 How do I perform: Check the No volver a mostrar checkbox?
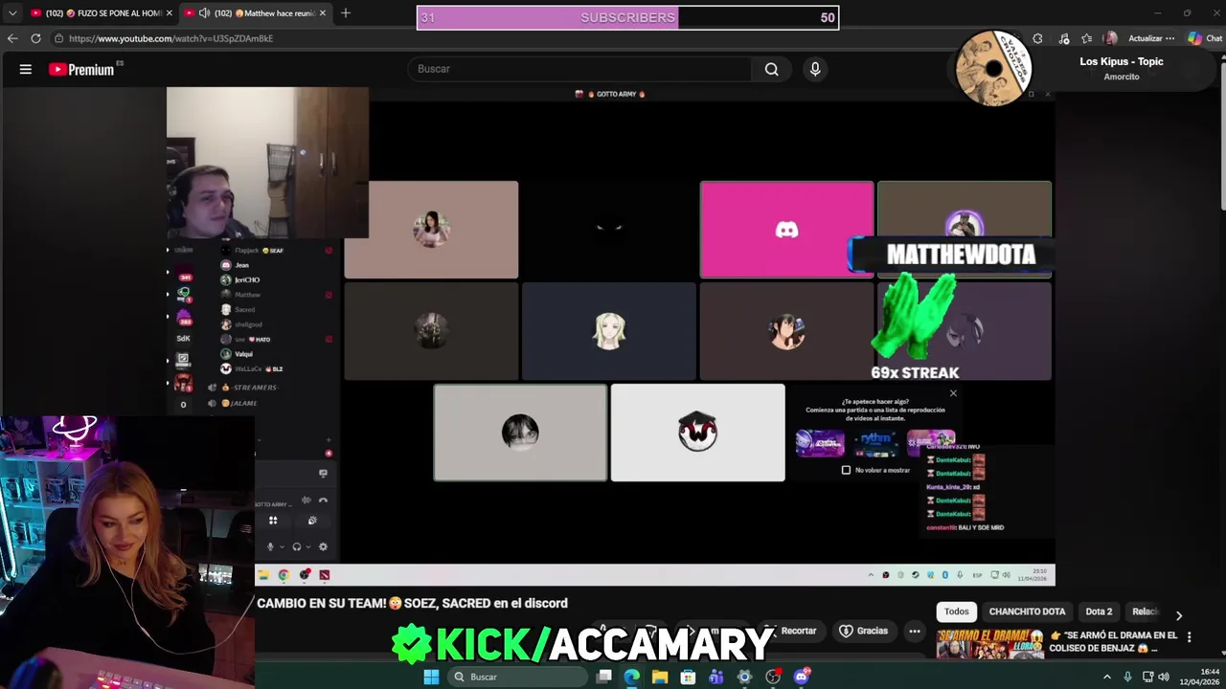click(846, 470)
